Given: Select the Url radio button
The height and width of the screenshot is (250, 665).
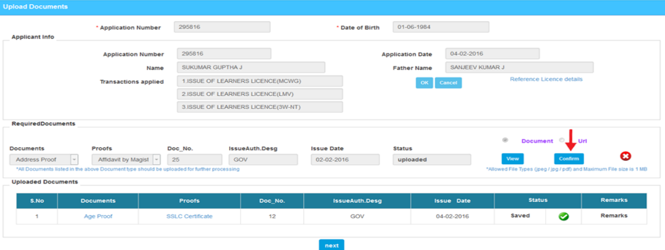Looking at the screenshot, I should (562, 140).
